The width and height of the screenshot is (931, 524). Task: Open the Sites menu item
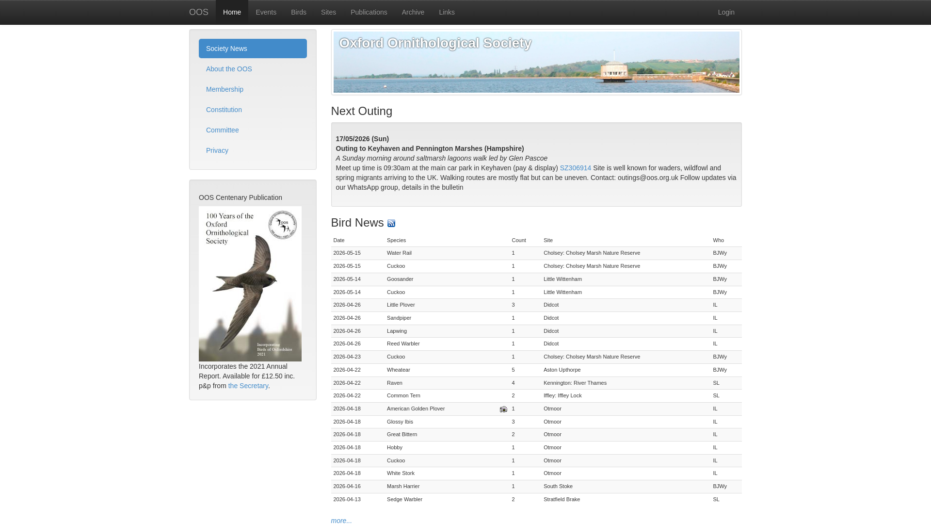[x=328, y=12]
